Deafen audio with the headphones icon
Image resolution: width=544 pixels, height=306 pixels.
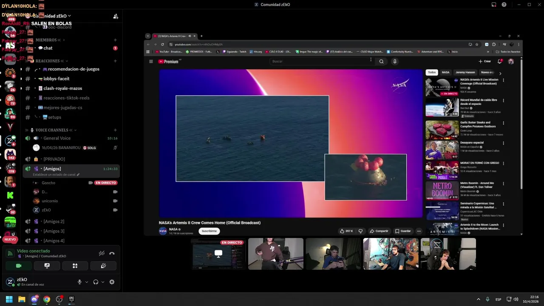tap(96, 282)
